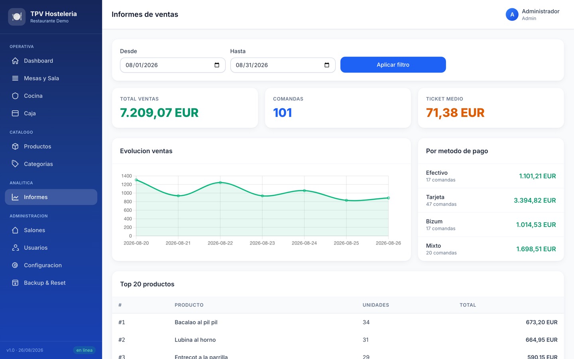Select the Cocina icon in sidebar
The height and width of the screenshot is (359, 574).
(15, 96)
